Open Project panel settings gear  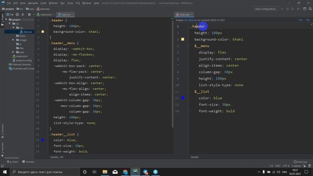coord(29,15)
